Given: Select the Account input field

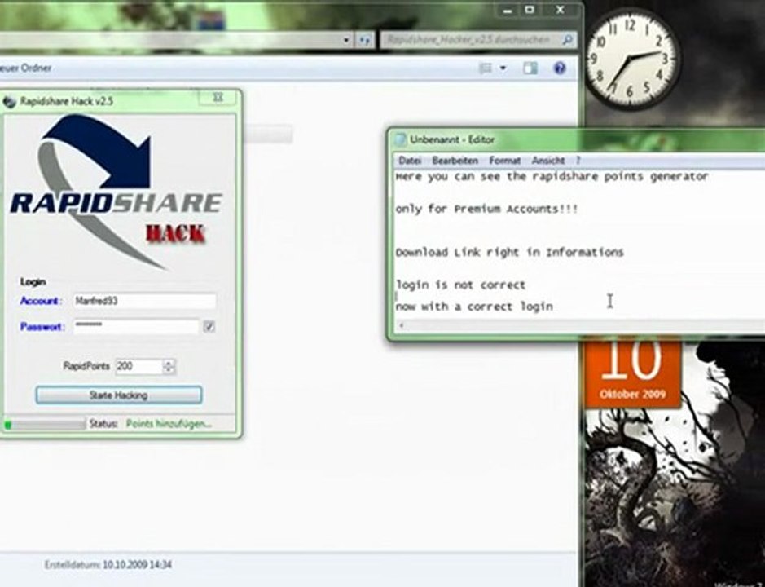Looking at the screenshot, I should [144, 301].
